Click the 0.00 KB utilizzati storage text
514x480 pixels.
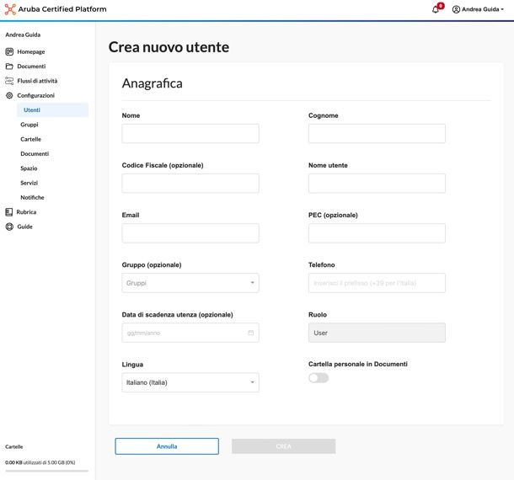click(x=40, y=462)
